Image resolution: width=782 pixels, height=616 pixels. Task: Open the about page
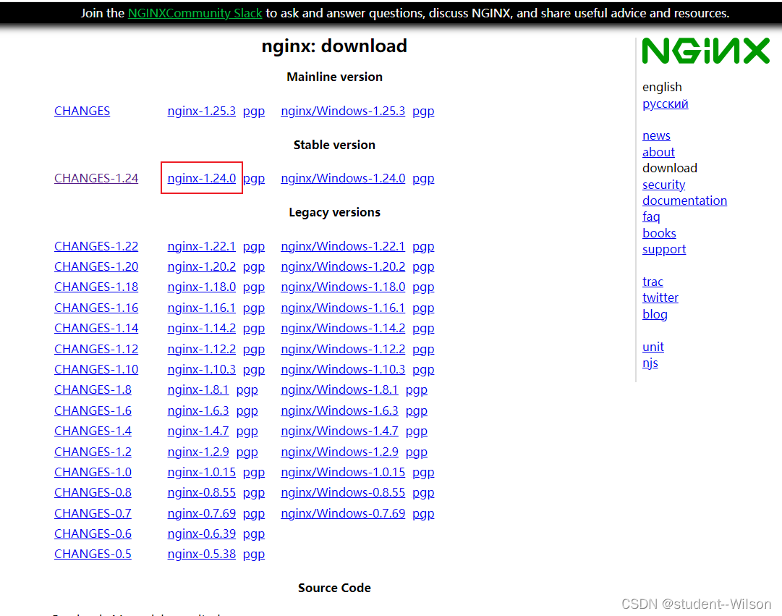tap(658, 152)
